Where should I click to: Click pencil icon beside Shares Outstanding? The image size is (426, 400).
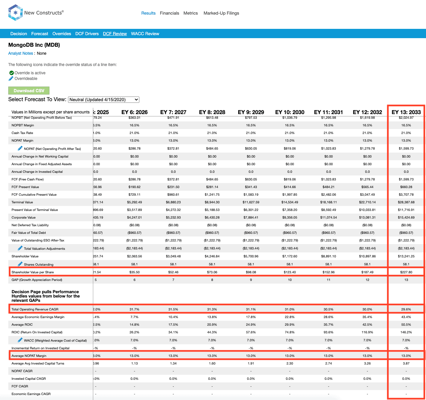(20, 264)
